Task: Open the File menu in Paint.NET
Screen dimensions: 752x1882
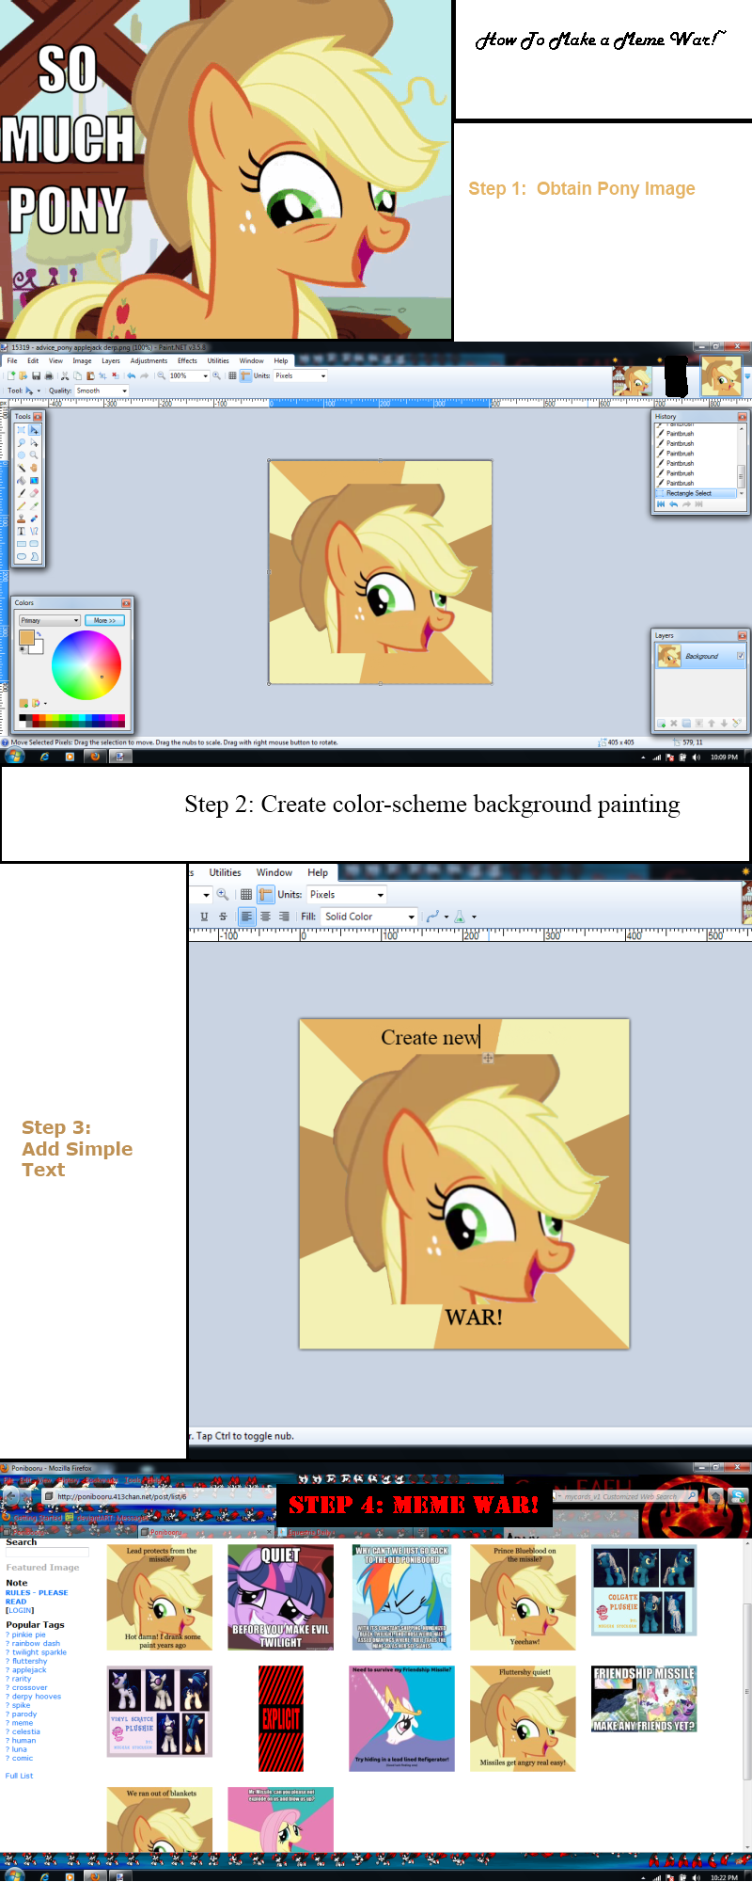Action: point(12,360)
